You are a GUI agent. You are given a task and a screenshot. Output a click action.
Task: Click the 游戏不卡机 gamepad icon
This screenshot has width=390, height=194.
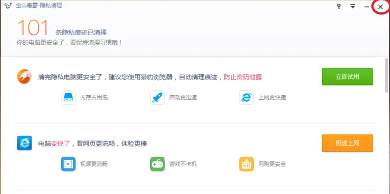[x=157, y=164]
